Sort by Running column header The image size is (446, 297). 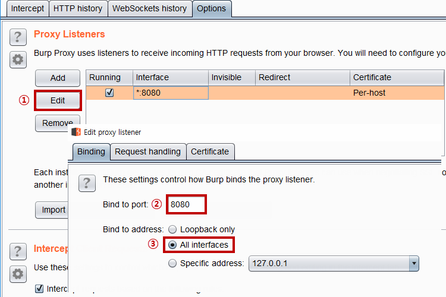point(109,78)
